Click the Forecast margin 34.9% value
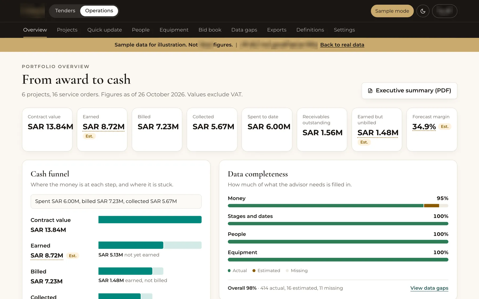 pos(424,127)
